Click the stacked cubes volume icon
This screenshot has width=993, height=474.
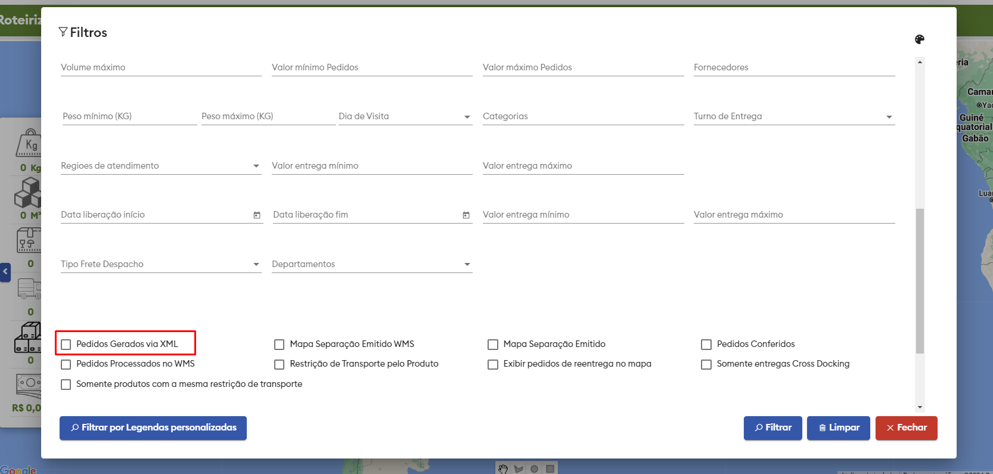[28, 193]
